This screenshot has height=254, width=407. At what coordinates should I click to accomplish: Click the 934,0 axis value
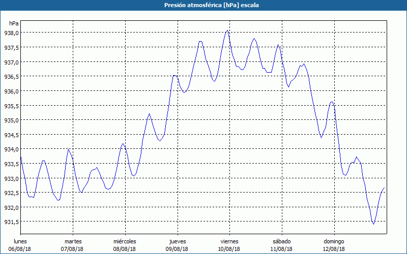(11, 149)
